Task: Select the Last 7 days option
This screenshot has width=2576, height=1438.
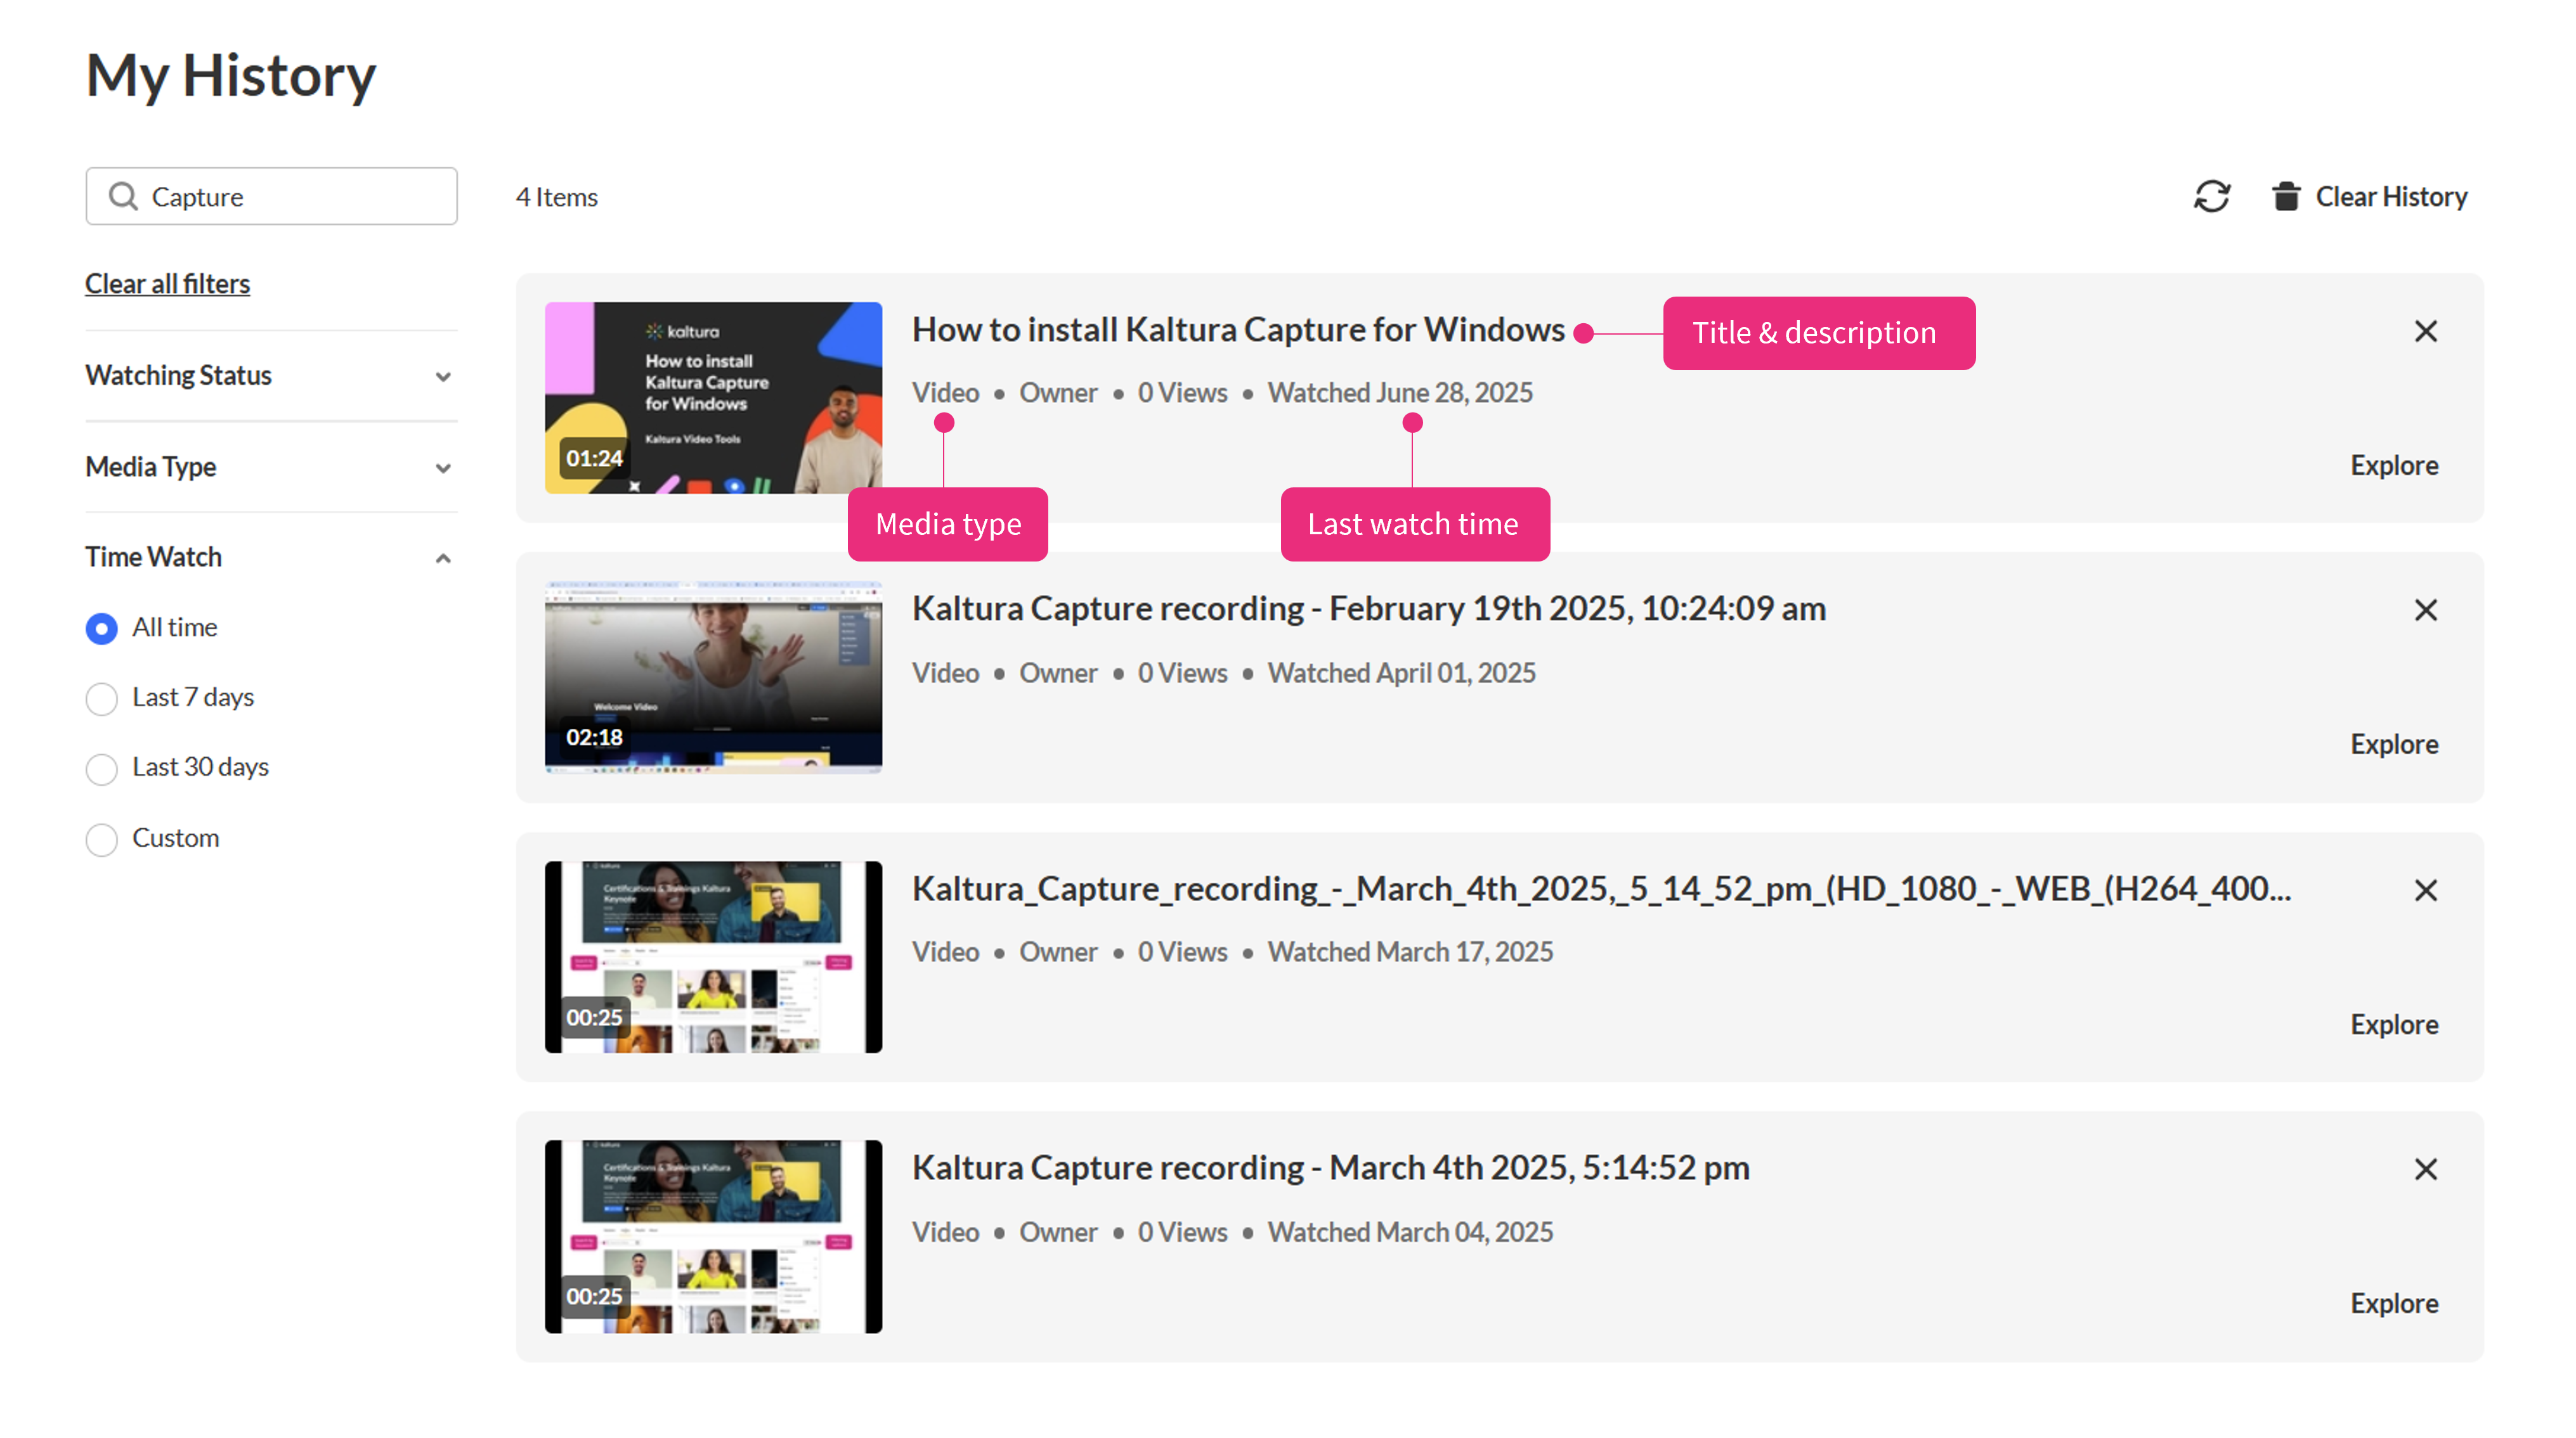Action: 102,698
